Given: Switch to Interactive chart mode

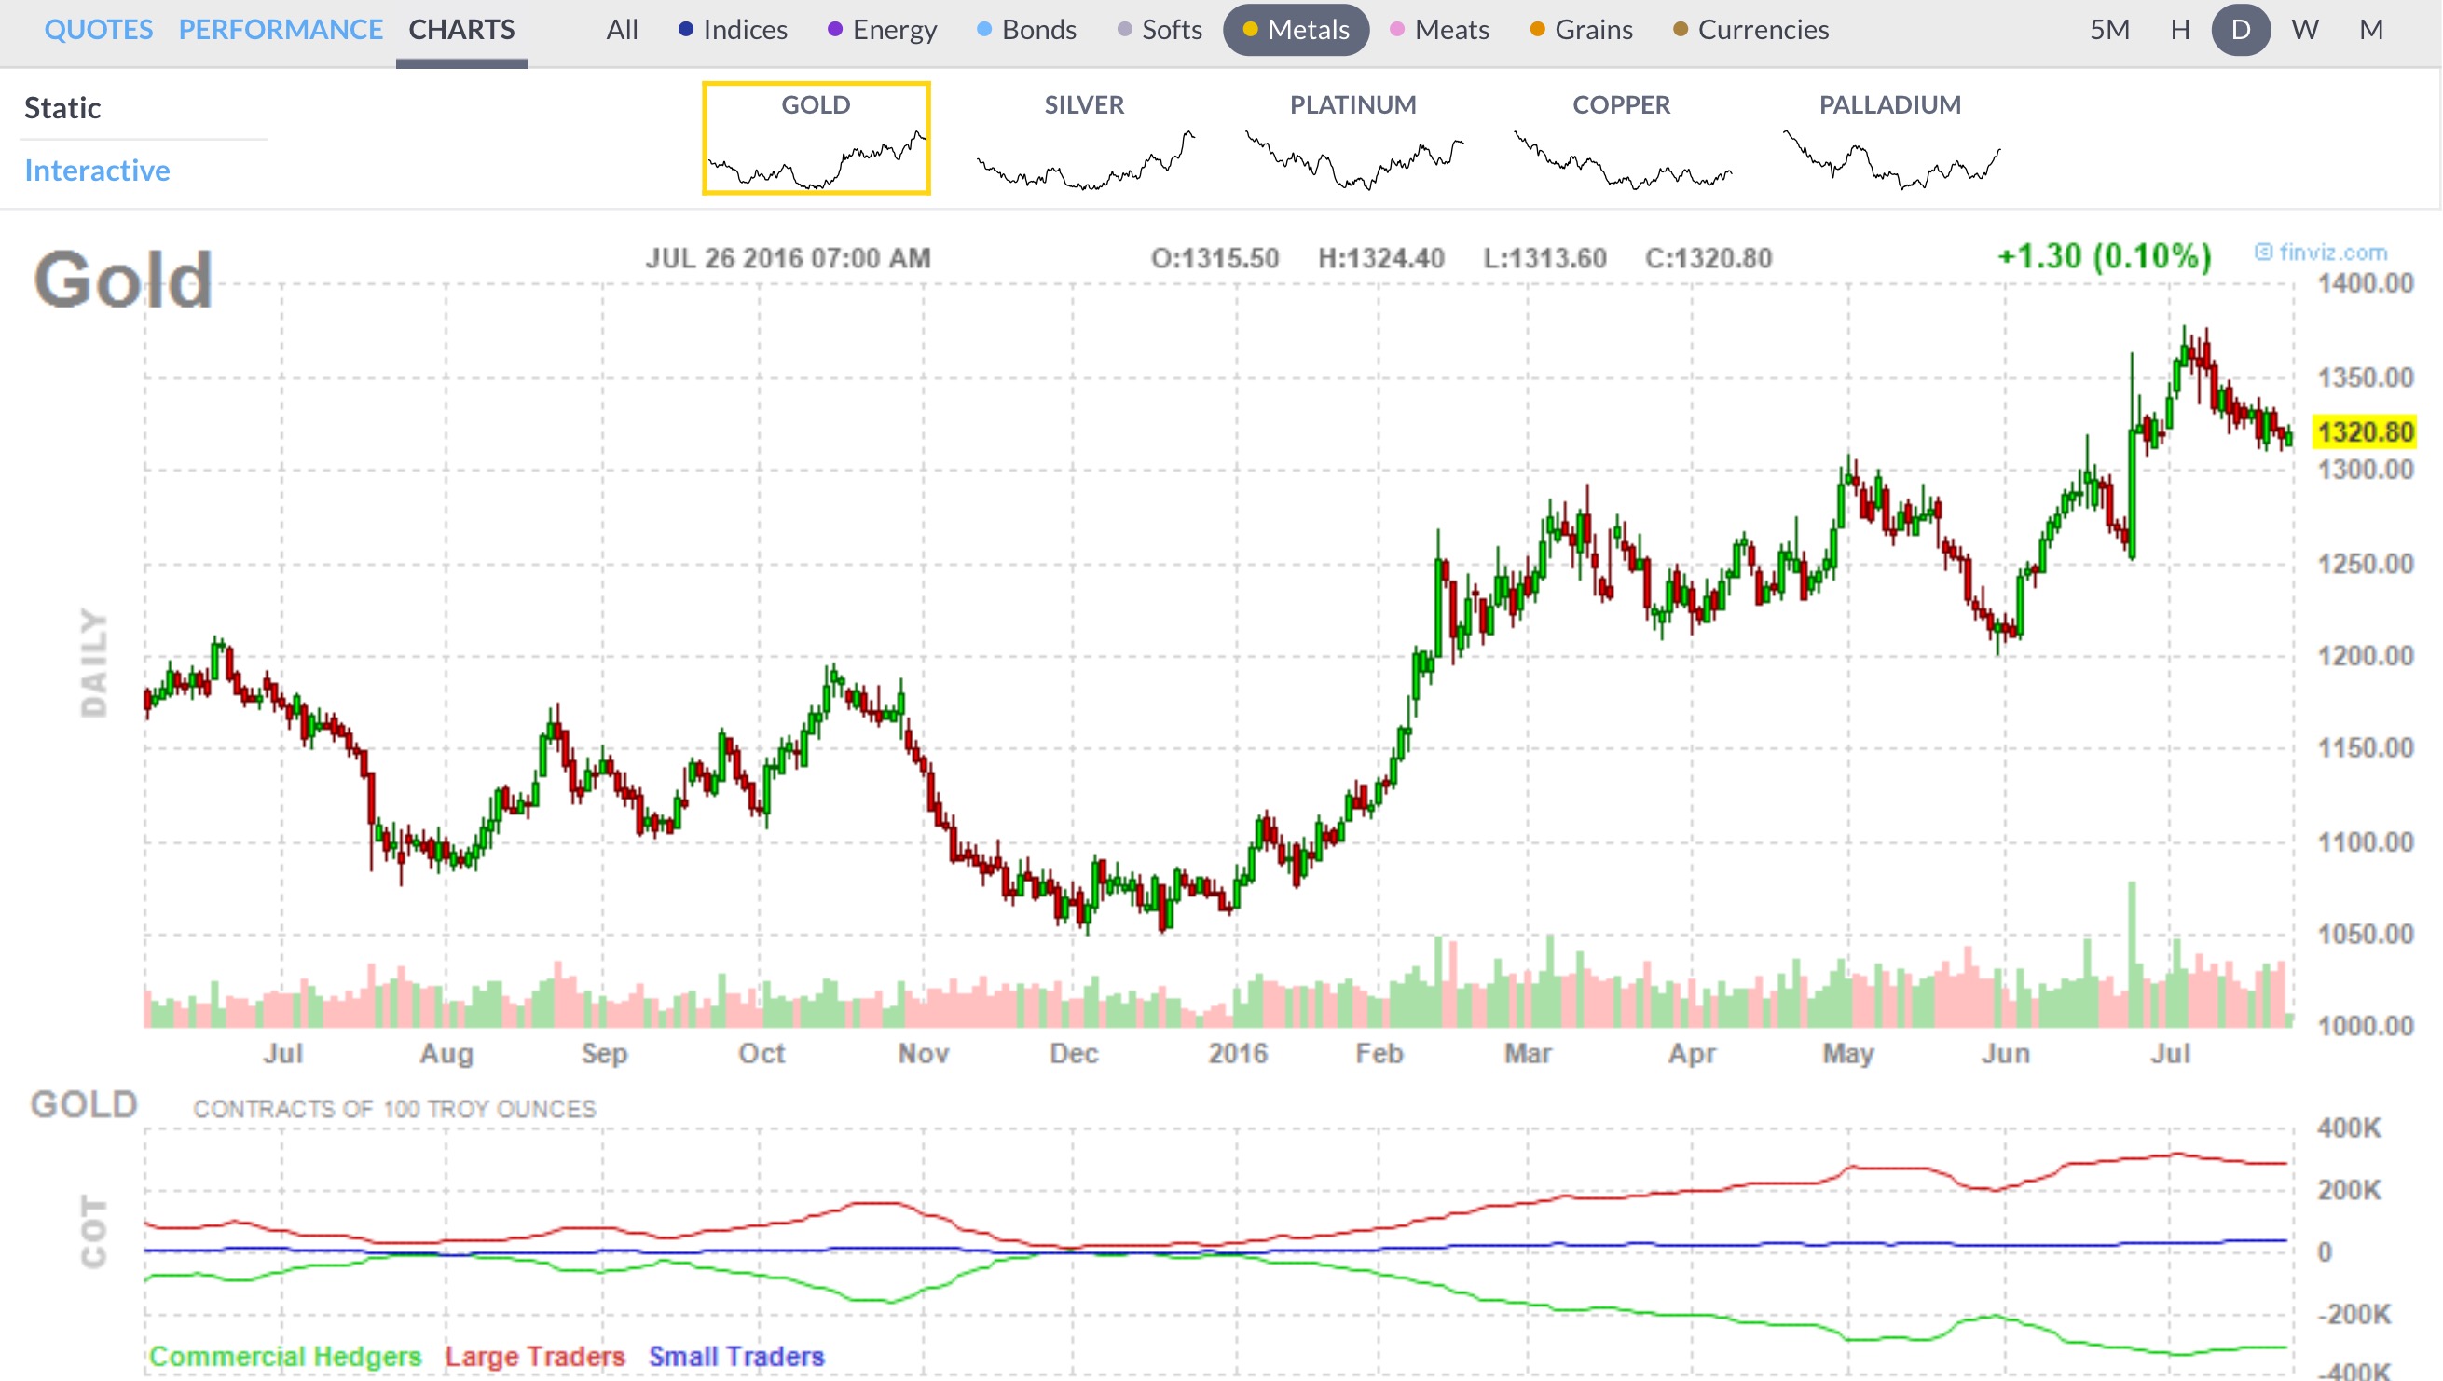Looking at the screenshot, I should (x=97, y=171).
